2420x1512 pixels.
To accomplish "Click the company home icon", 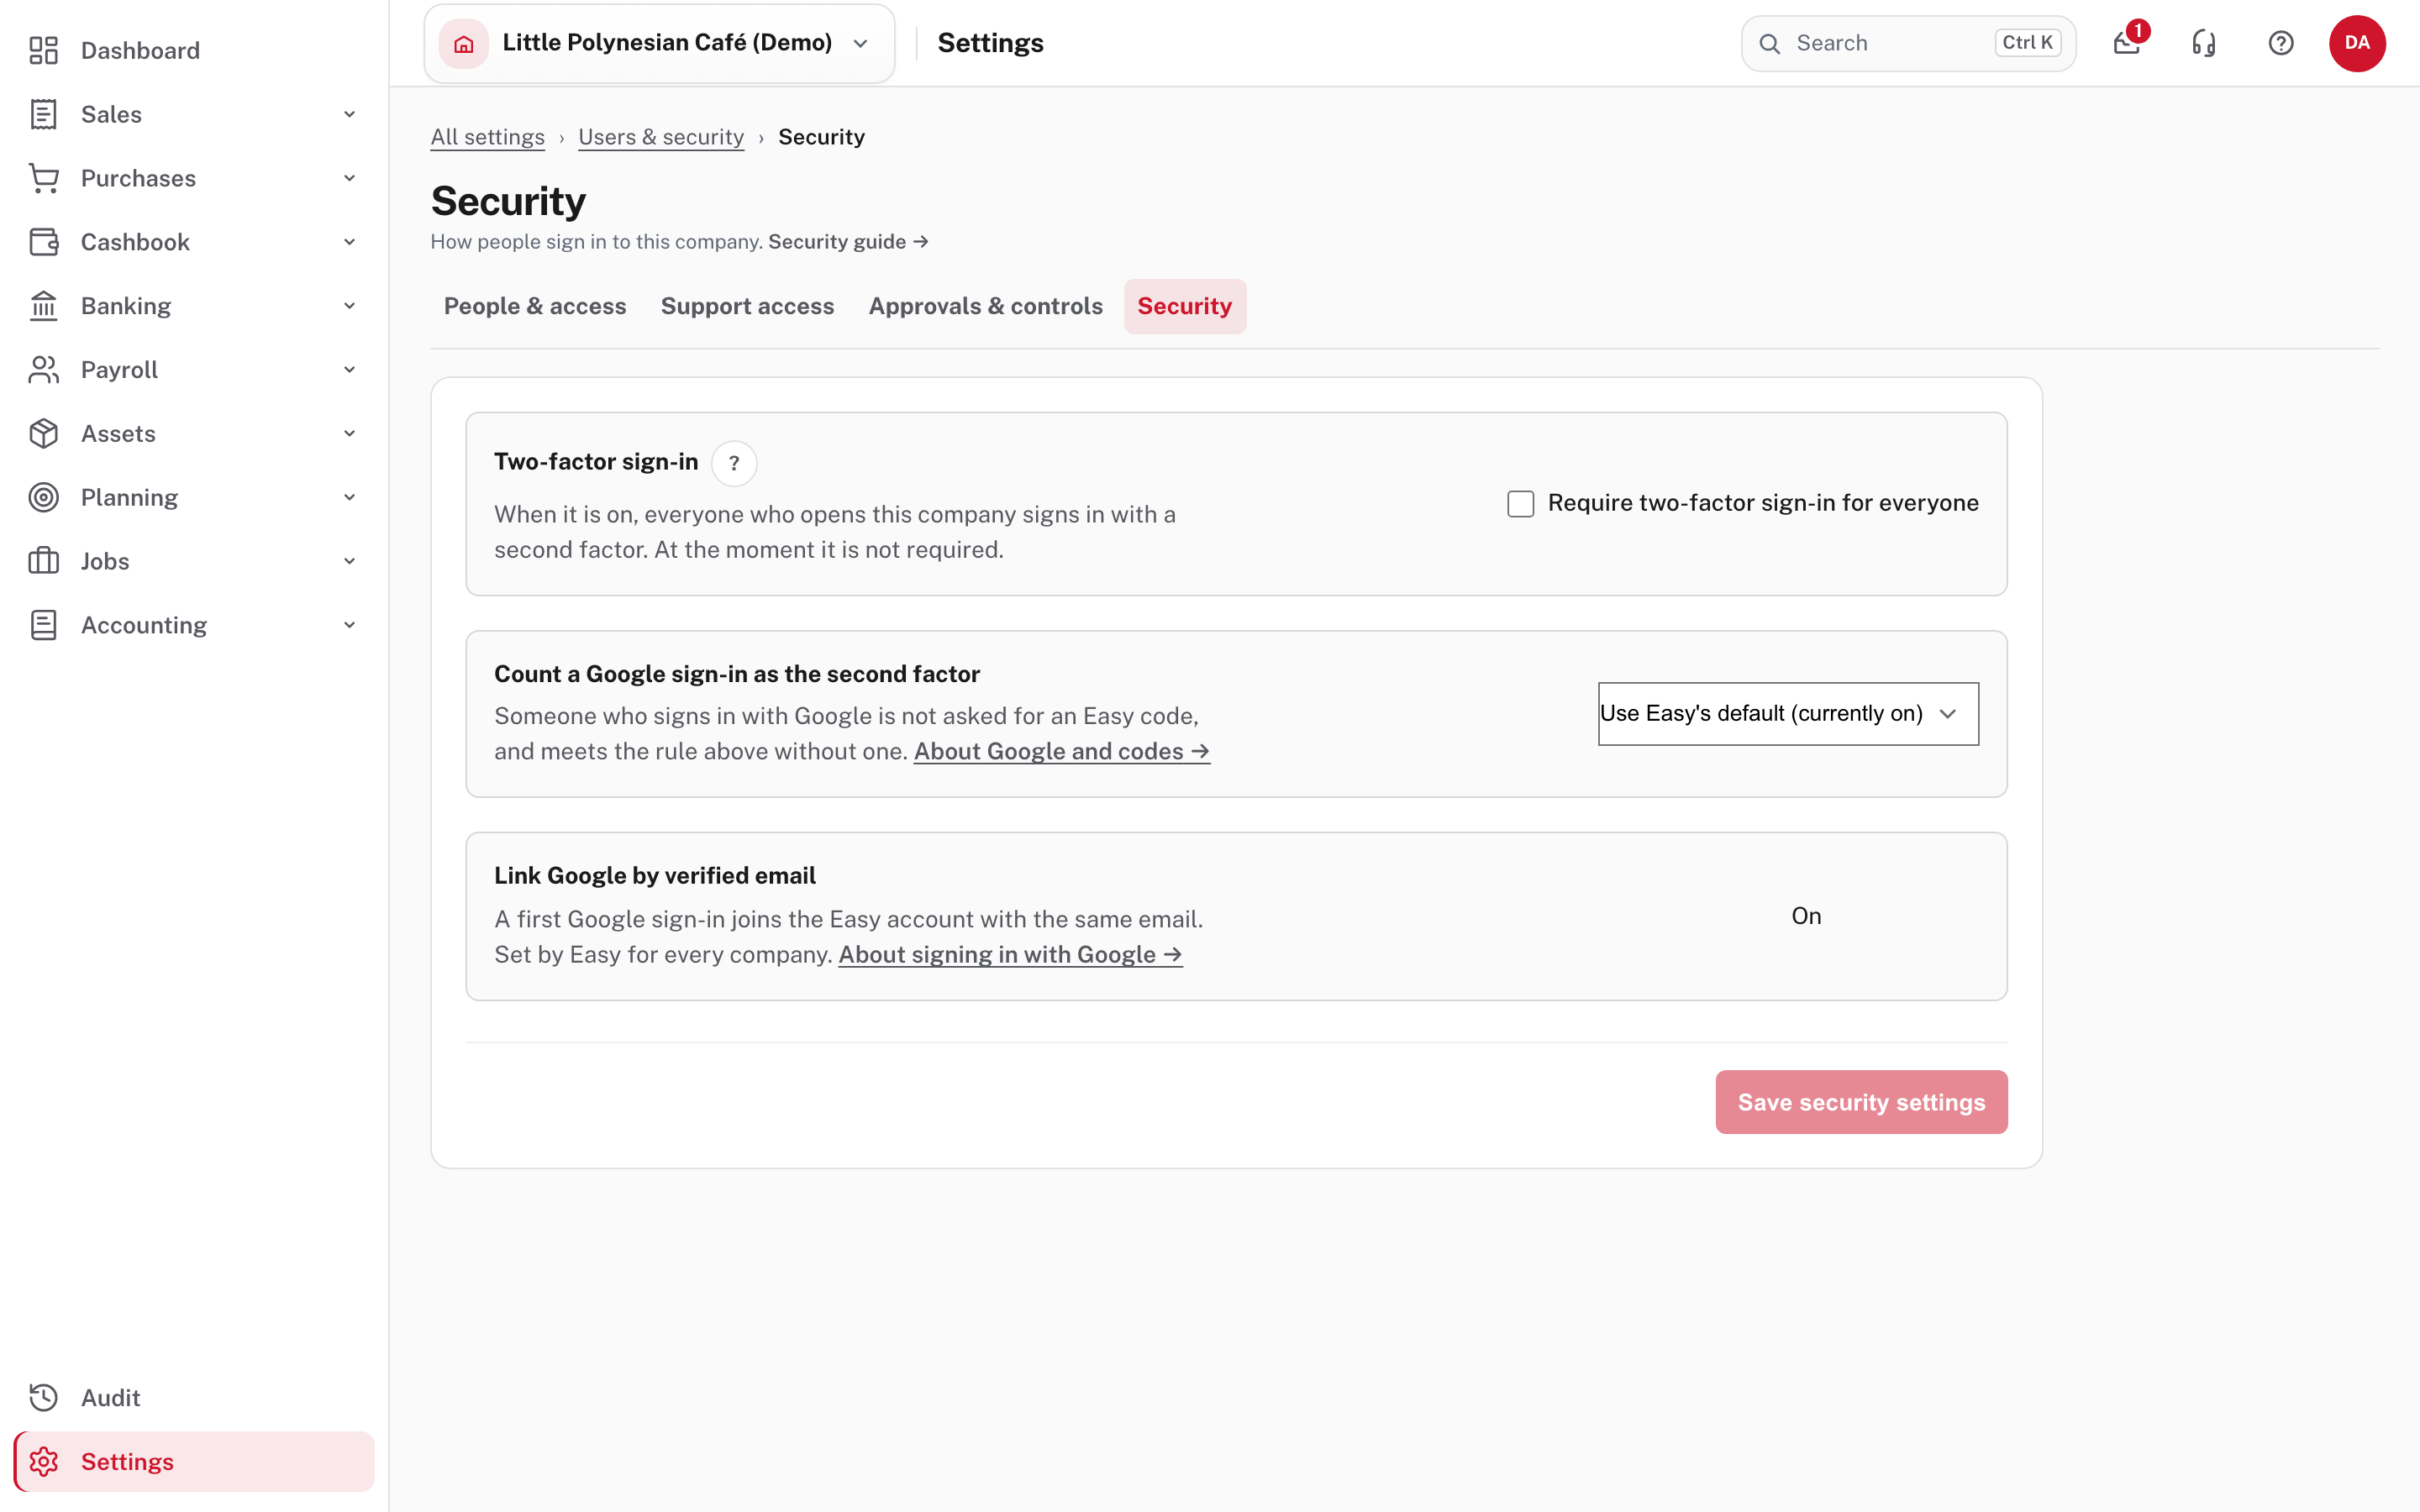I will [x=464, y=43].
